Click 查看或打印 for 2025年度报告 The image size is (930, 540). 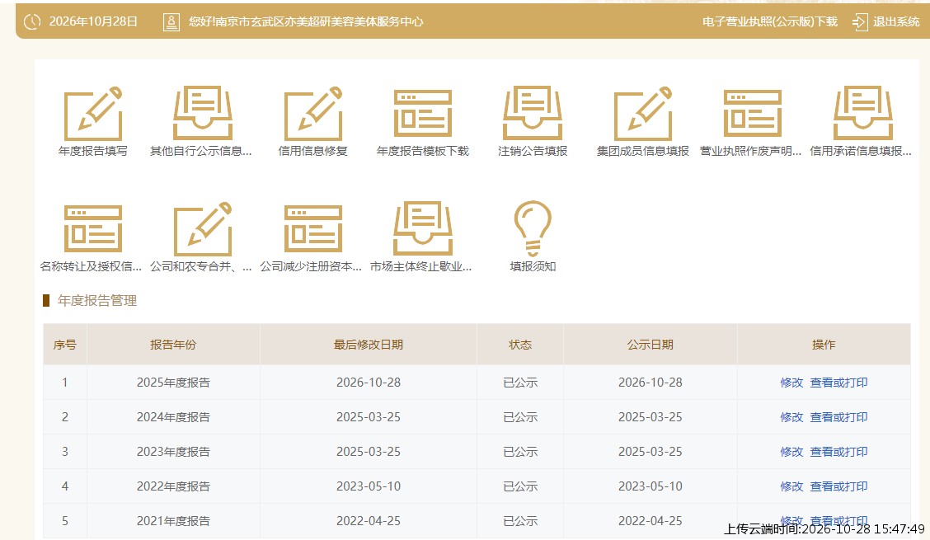(838, 383)
